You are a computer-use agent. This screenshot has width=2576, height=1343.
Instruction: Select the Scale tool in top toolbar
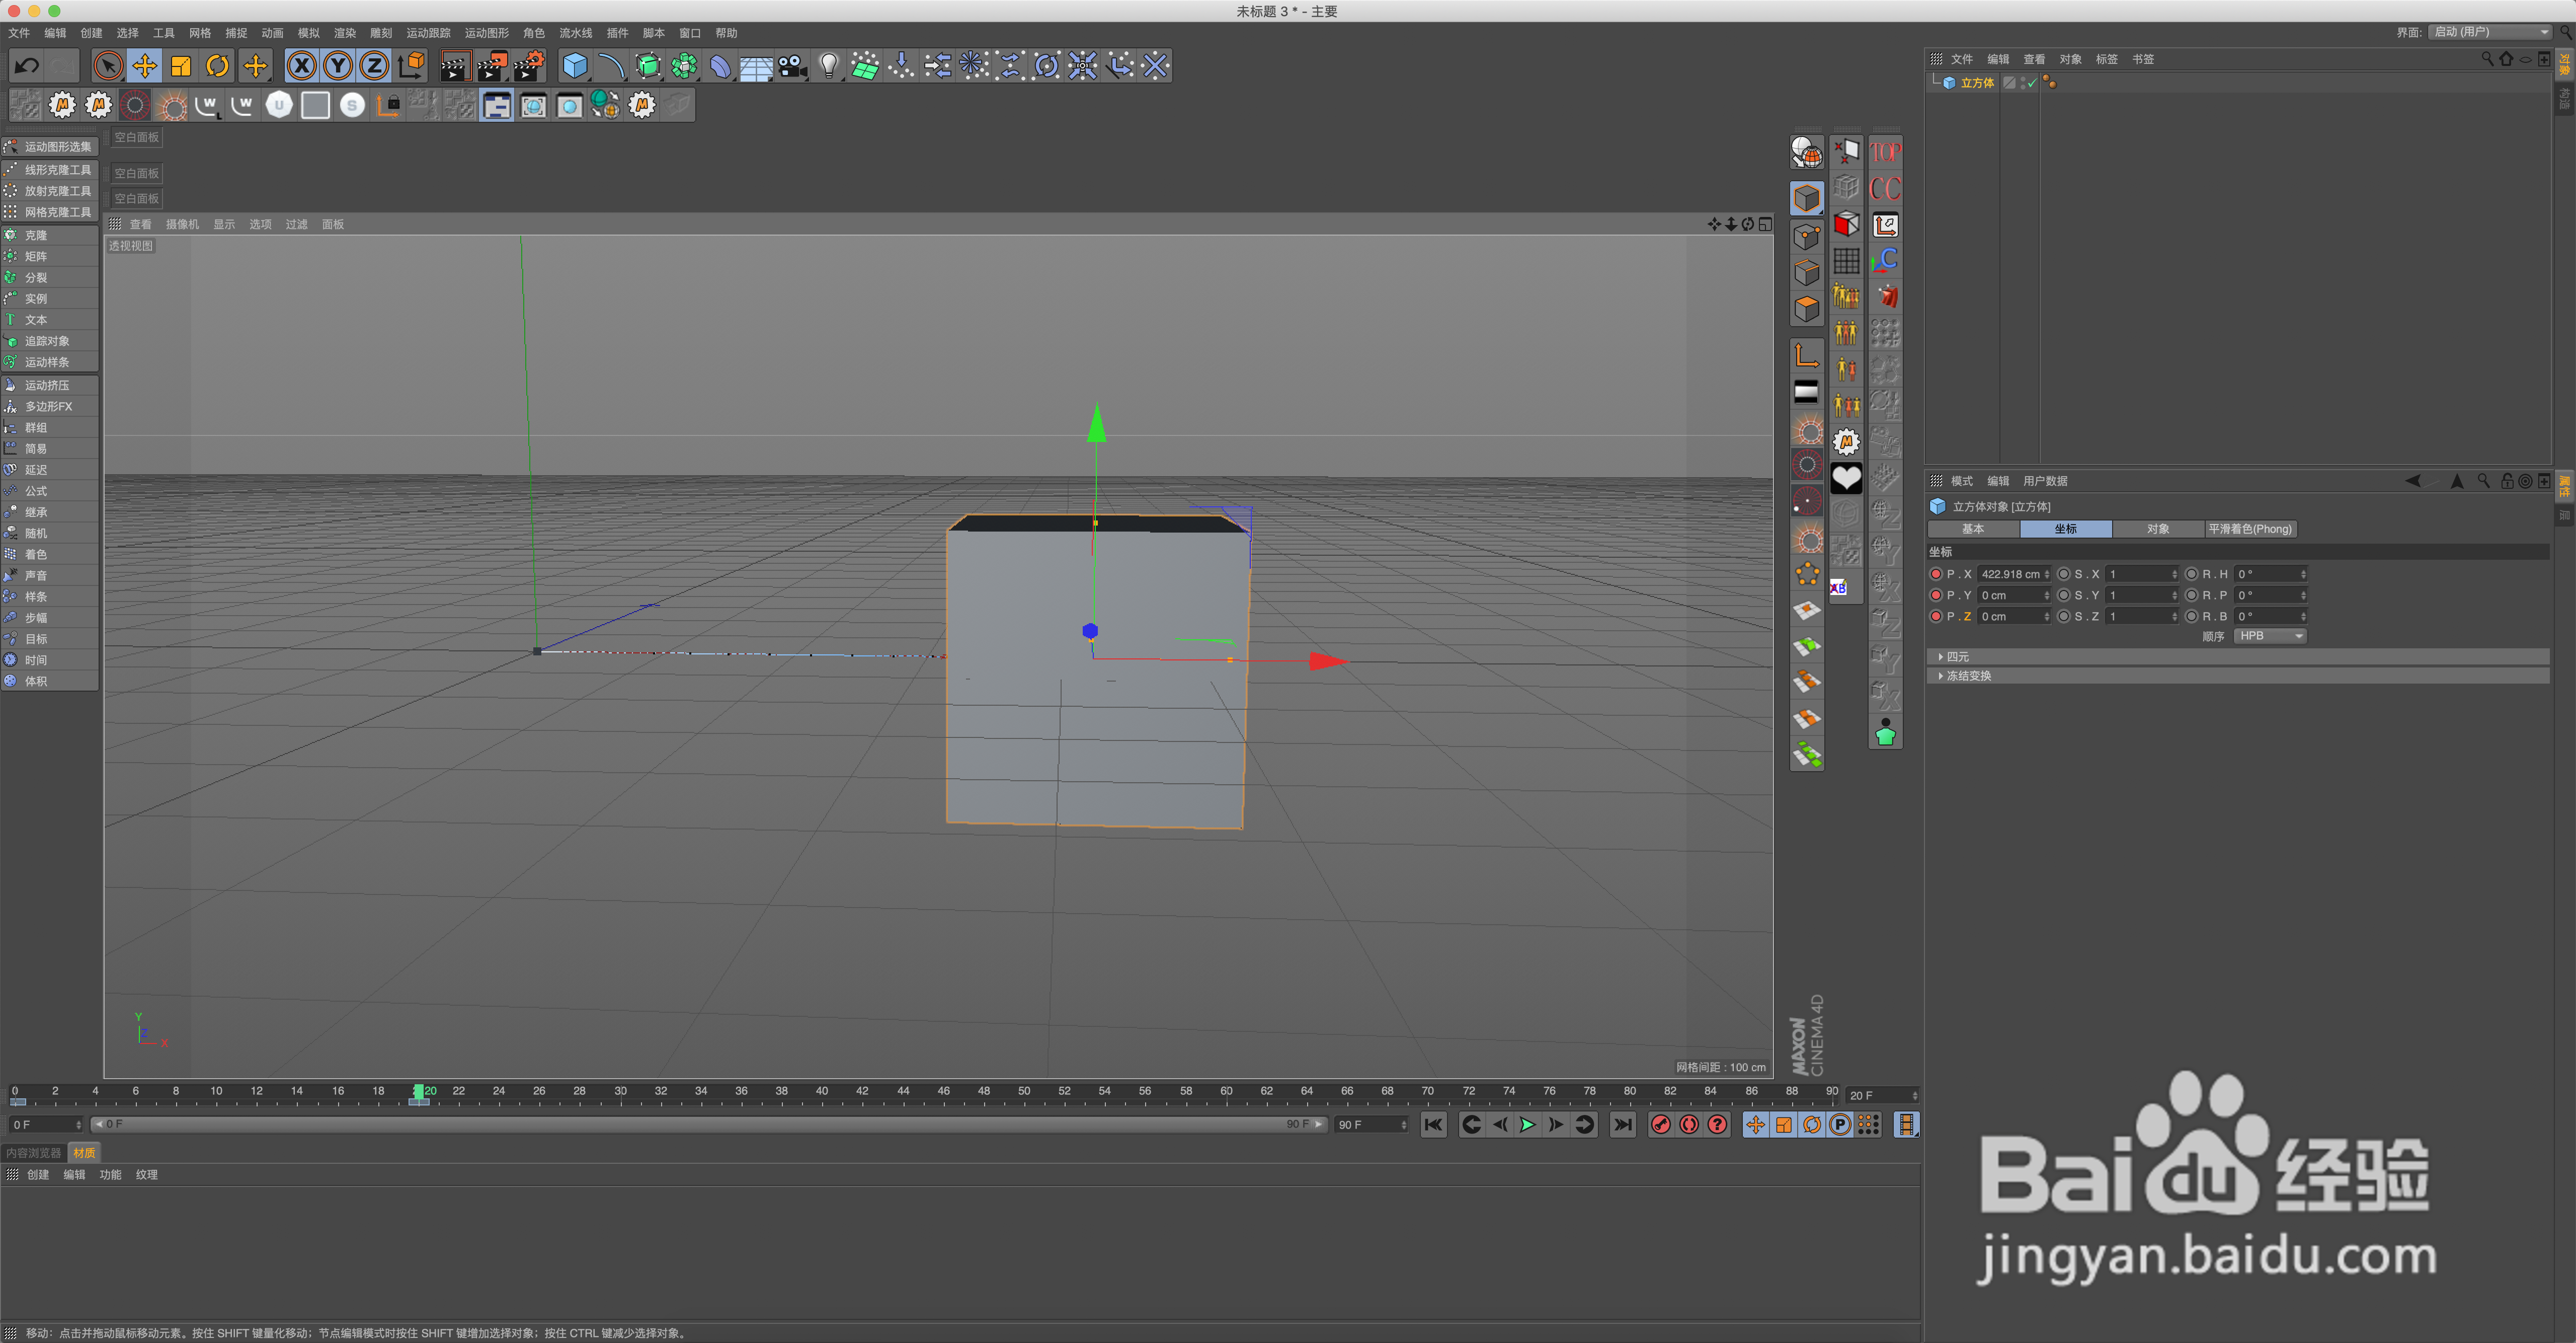pos(181,66)
